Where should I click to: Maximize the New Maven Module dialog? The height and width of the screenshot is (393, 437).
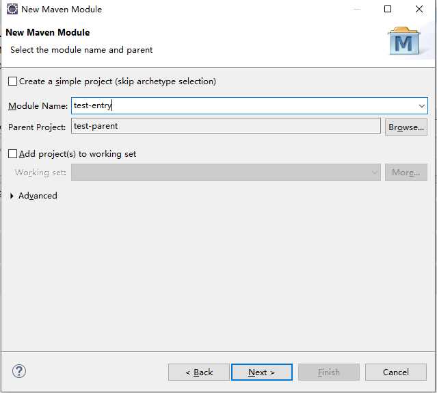[x=388, y=9]
